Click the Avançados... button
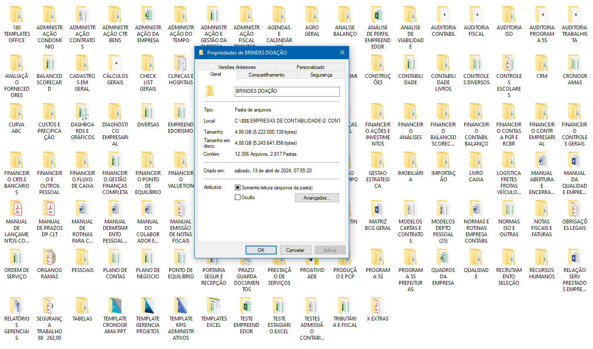The image size is (593, 349). pos(317,198)
